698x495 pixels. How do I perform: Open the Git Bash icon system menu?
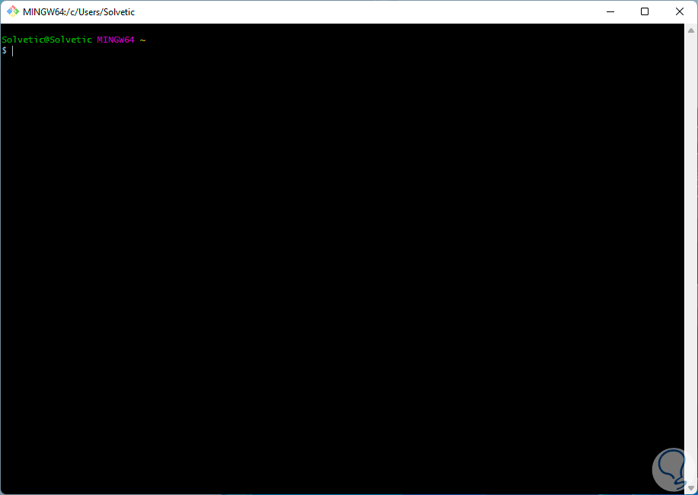tap(12, 11)
